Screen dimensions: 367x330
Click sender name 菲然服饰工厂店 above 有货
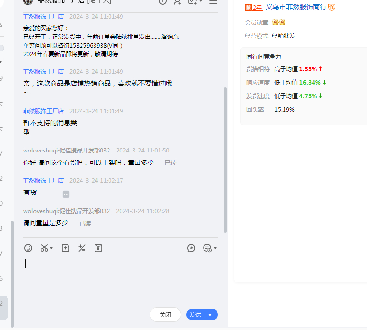(x=43, y=180)
